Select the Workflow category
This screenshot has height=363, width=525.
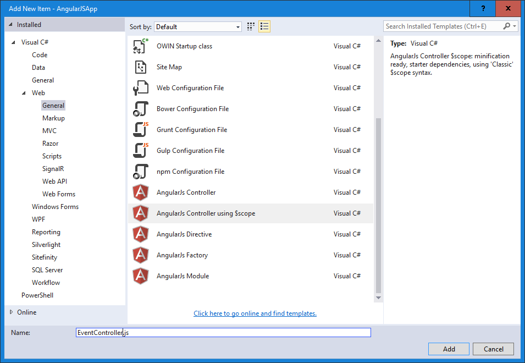pyautogui.click(x=46, y=283)
